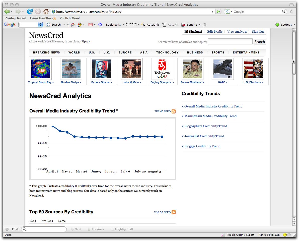Open the TECHNOLOGY tab

point(167,52)
